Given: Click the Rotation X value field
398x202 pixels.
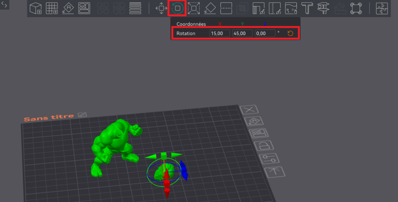Looking at the screenshot, I should [x=220, y=33].
